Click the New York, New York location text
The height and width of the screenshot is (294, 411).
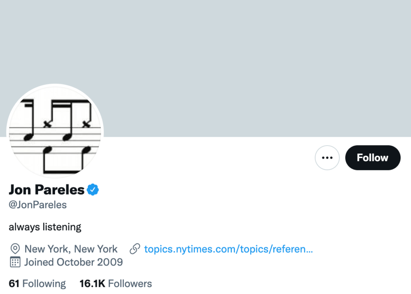(x=71, y=249)
